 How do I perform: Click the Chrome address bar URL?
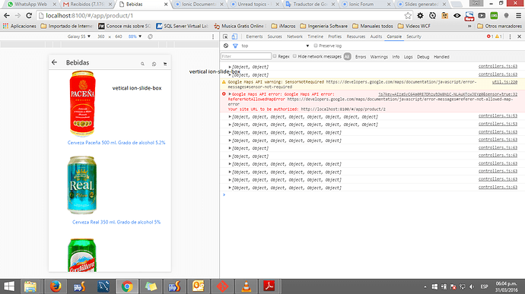click(x=89, y=16)
